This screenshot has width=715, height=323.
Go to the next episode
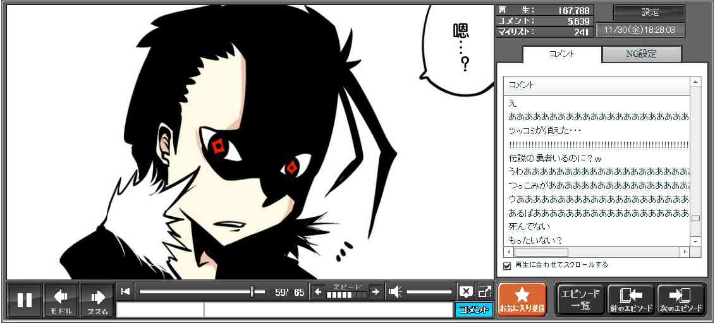pos(681,300)
